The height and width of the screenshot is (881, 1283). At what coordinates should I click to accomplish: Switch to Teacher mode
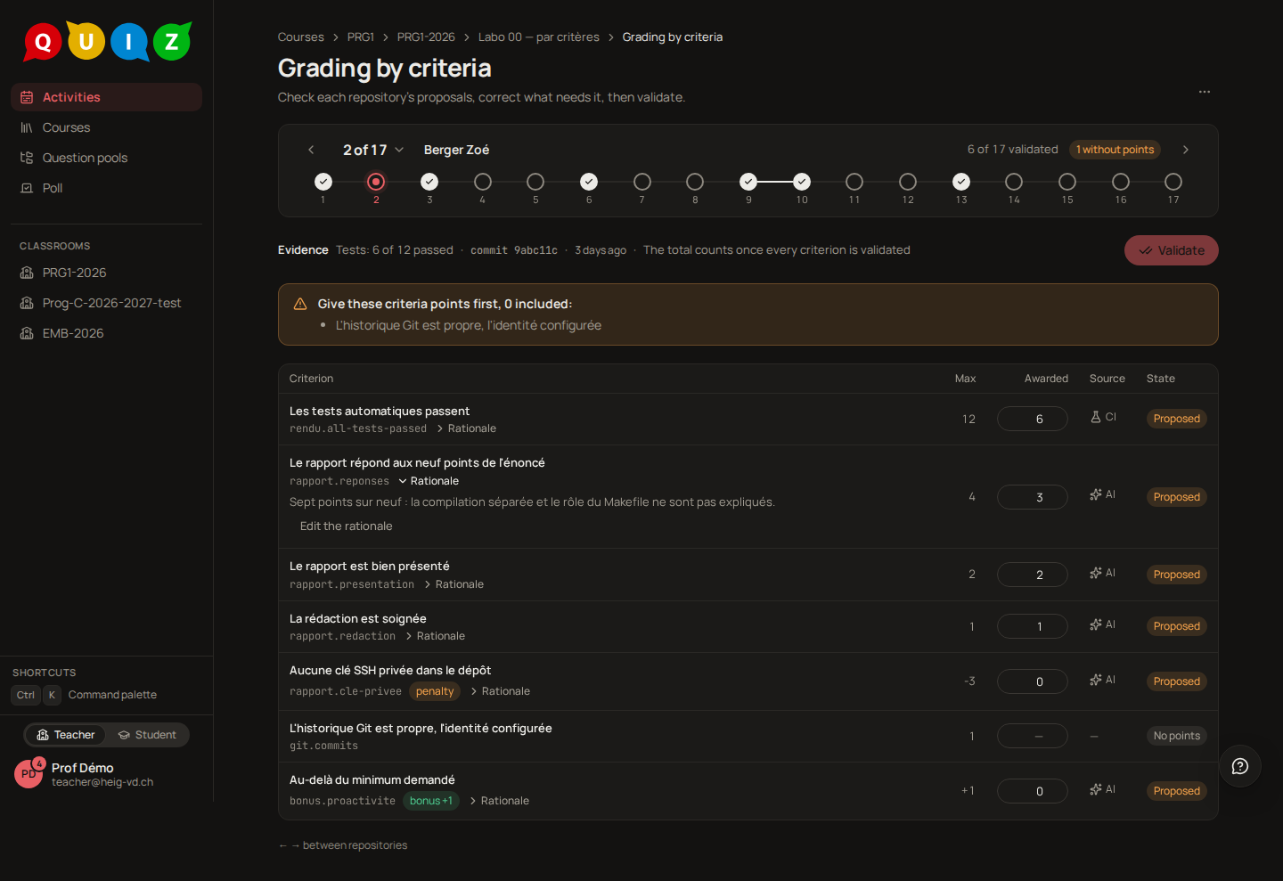coord(66,735)
